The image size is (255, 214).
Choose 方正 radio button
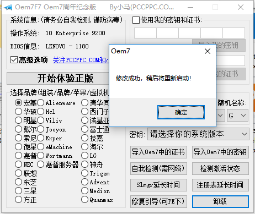18,200
